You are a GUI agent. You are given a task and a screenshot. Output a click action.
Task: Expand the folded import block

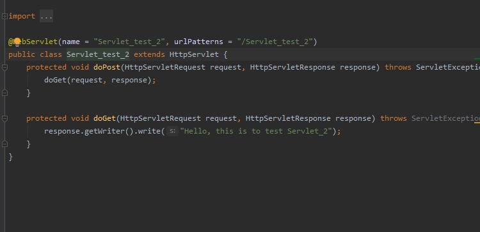pyautogui.click(x=4, y=16)
